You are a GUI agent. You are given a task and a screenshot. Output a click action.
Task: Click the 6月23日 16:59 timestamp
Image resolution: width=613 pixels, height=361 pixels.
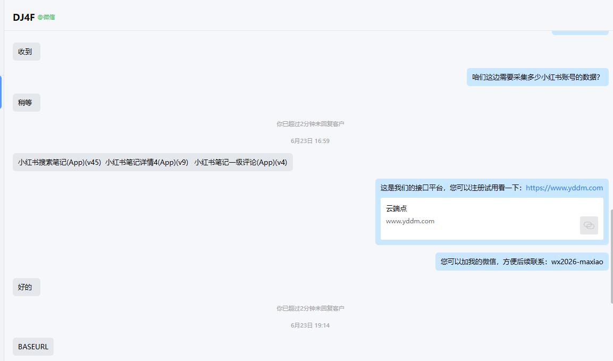310,141
